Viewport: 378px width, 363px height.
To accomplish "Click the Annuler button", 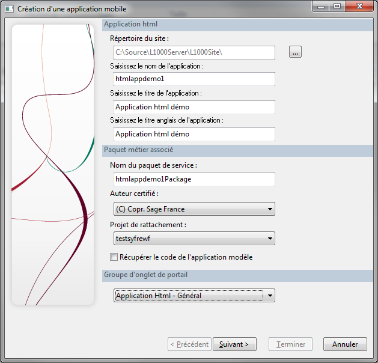I will click(x=345, y=344).
